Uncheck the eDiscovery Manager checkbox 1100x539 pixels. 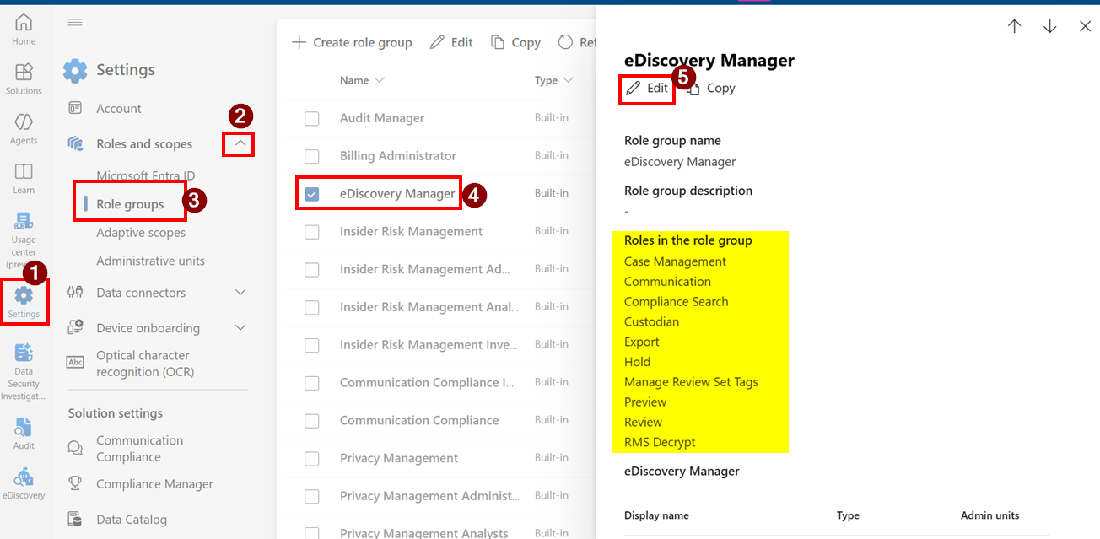[312, 194]
